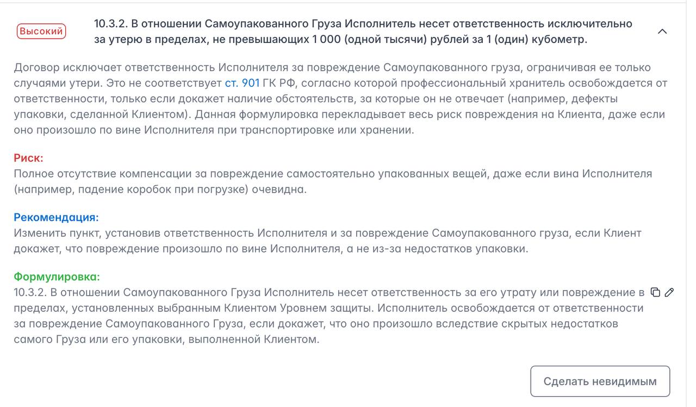Viewport: 696px width, 407px height.
Task: Click the Риск section label
Action: coord(28,158)
